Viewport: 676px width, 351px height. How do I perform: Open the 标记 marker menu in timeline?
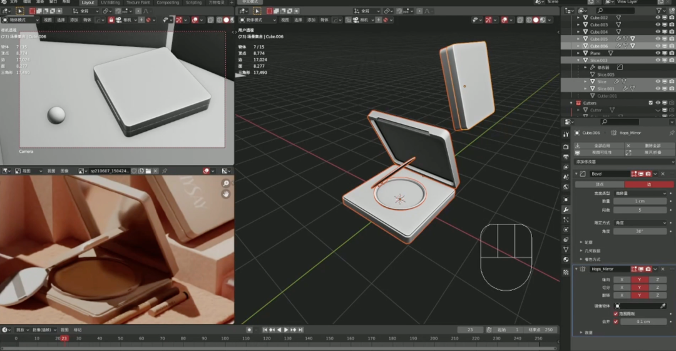[78, 330]
